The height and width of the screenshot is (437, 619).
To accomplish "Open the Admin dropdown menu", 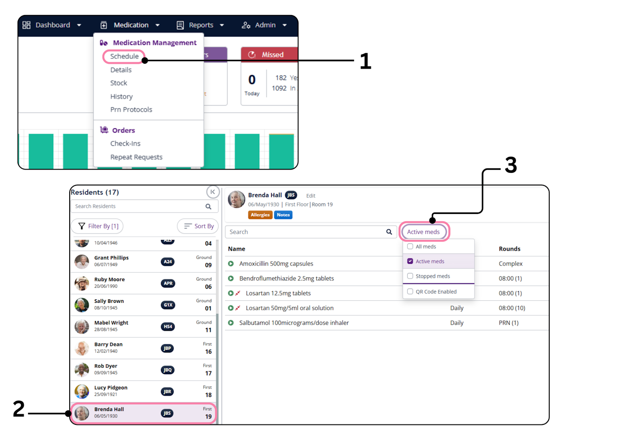I will pos(265,25).
